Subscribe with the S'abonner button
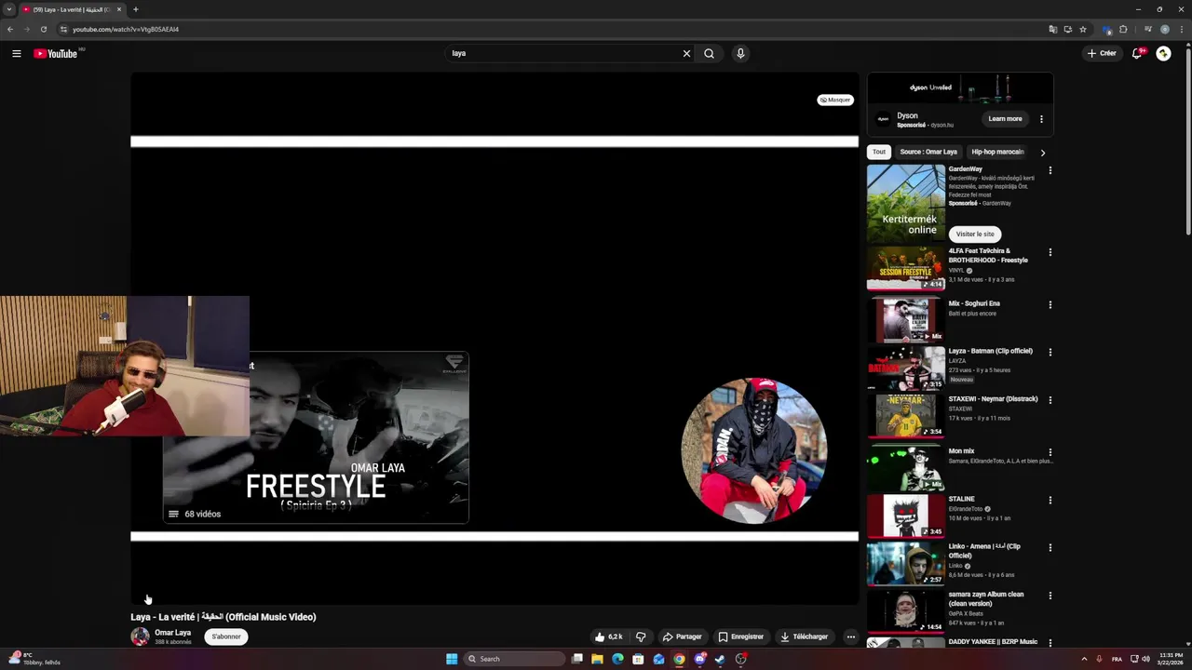1192x670 pixels. click(226, 636)
